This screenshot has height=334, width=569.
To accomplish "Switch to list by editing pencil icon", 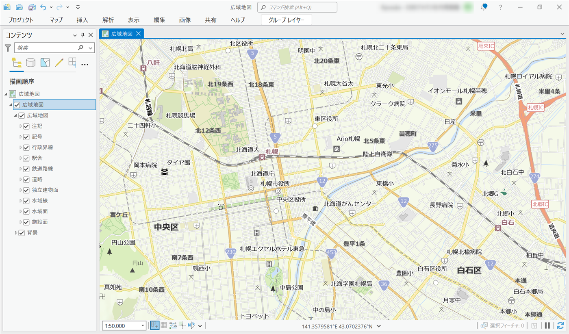I will point(59,63).
